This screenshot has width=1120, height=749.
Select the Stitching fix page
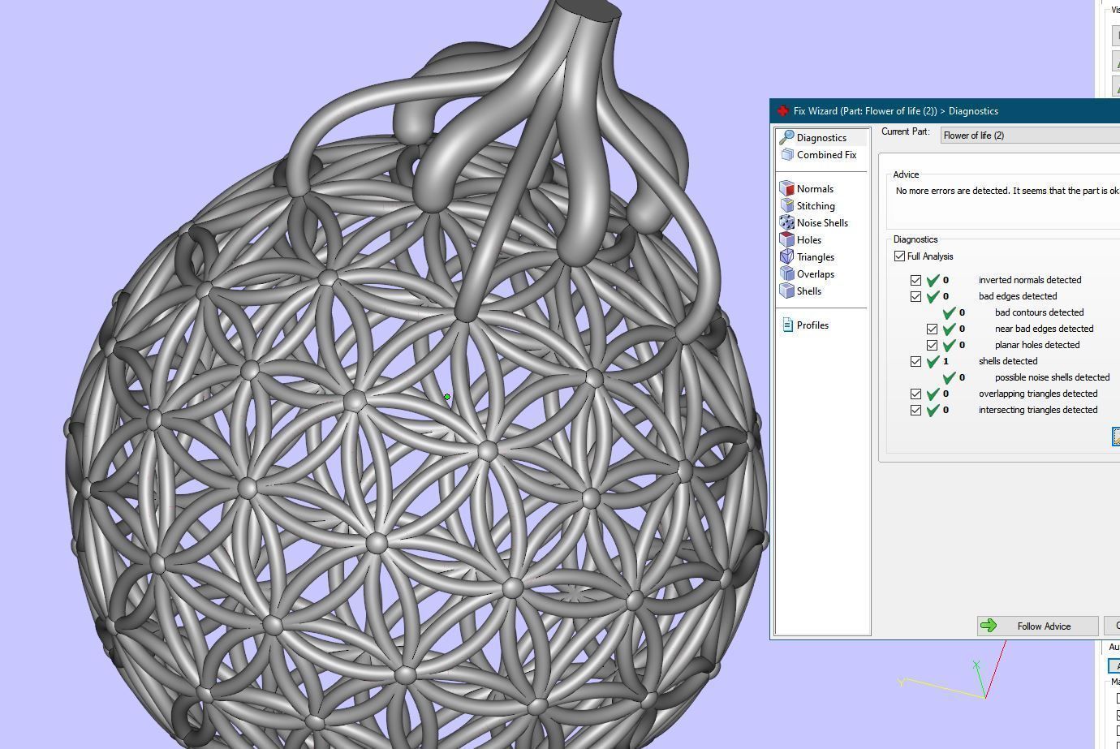pos(816,206)
